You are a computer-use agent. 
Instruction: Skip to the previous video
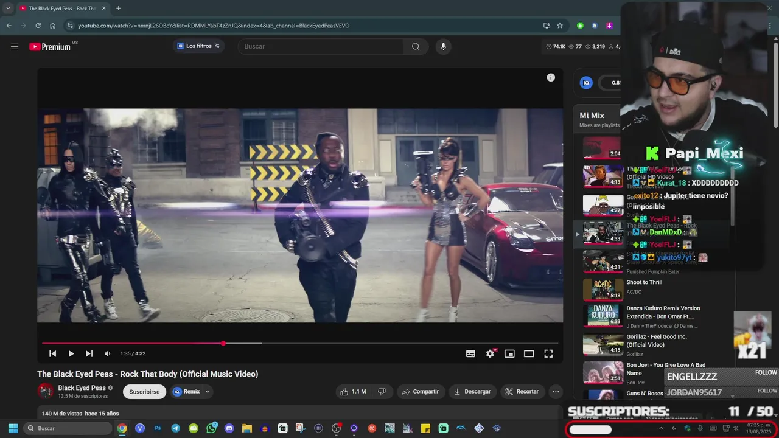(x=53, y=353)
